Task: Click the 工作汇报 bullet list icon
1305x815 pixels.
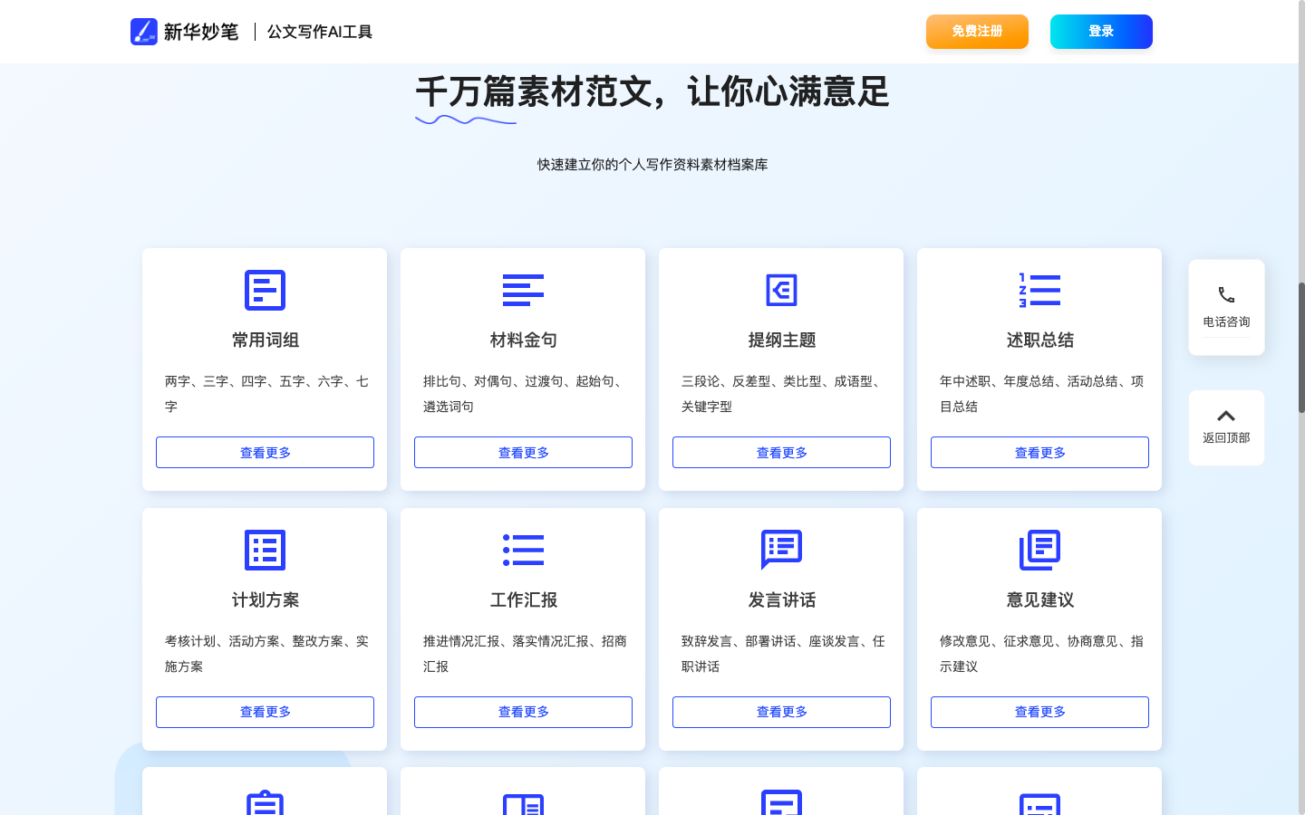Action: coord(523,550)
